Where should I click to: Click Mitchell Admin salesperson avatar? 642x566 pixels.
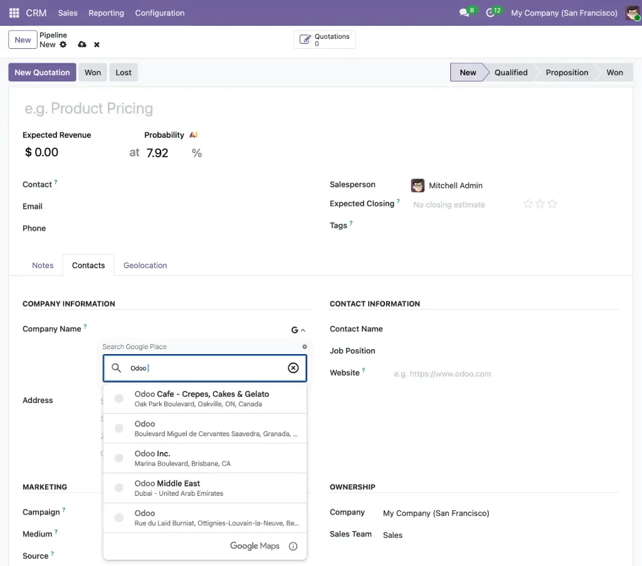(x=418, y=186)
